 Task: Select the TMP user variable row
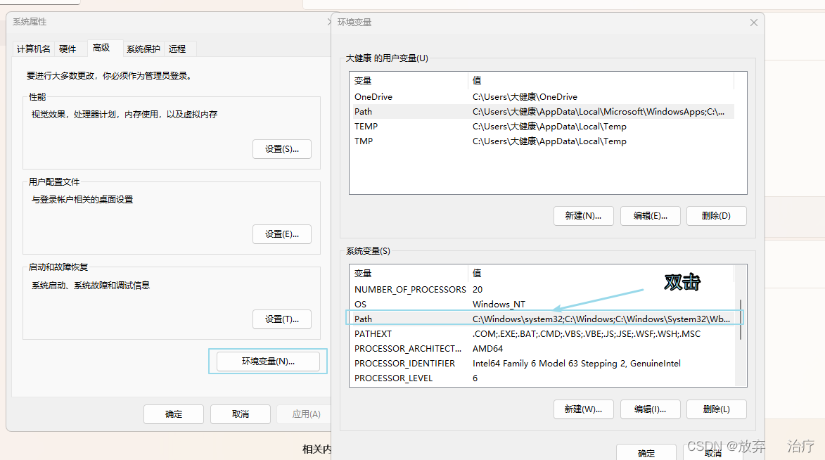[542, 141]
